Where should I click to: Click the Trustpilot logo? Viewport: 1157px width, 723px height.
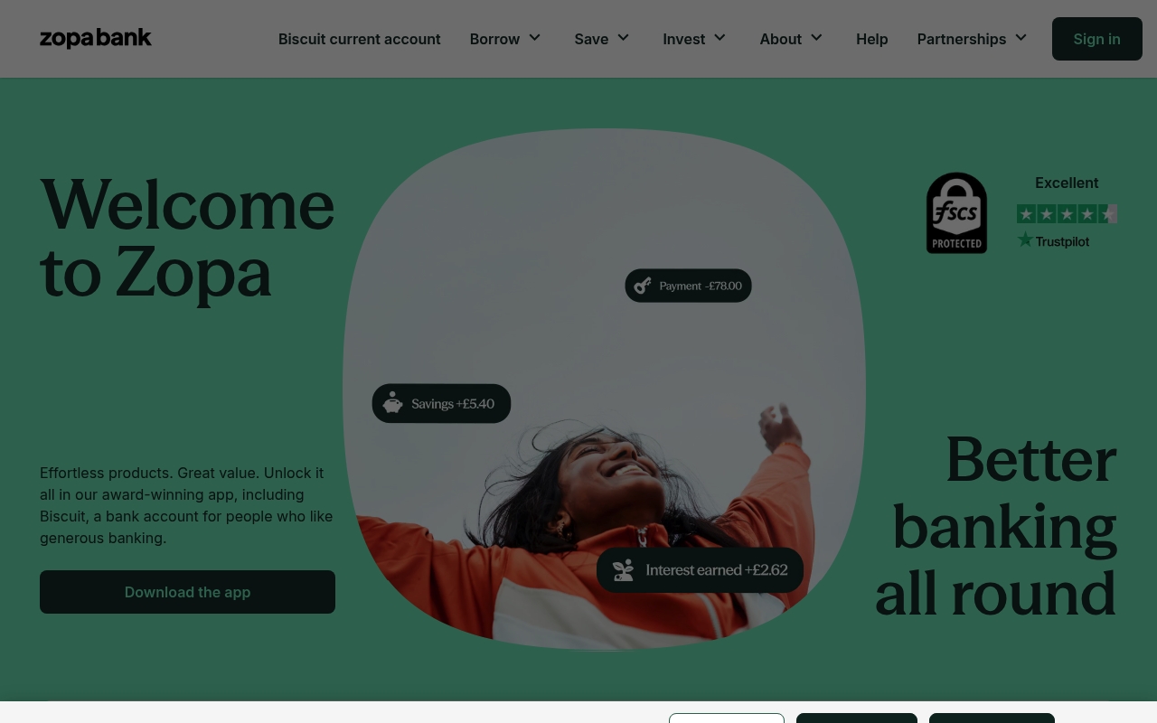(1053, 240)
